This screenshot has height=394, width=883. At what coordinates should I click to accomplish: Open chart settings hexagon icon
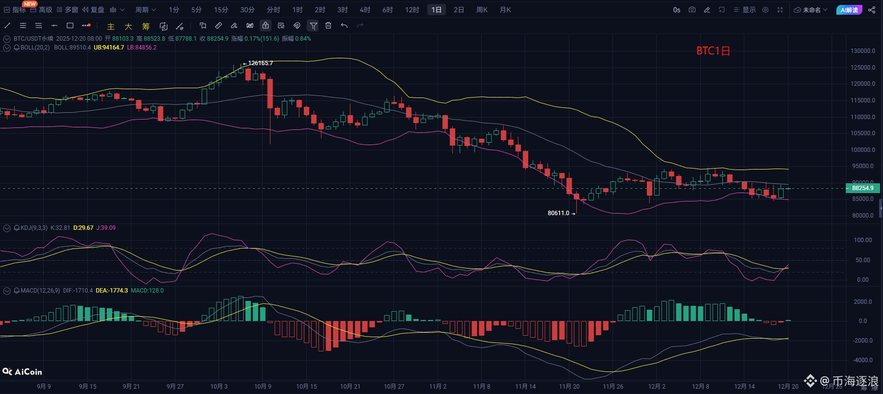(x=765, y=10)
